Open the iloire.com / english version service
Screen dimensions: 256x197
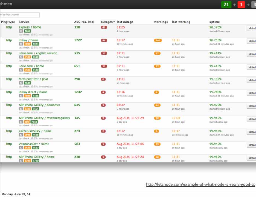pyautogui.click(x=38, y=53)
